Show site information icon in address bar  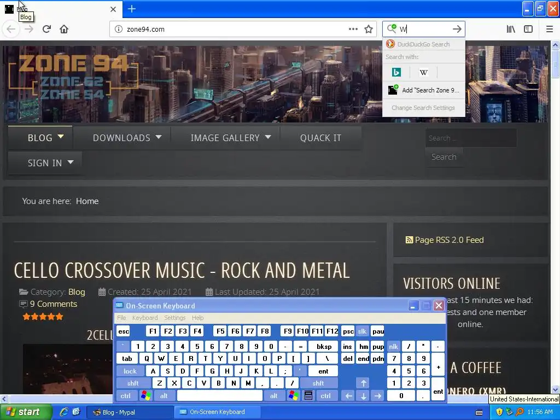(x=118, y=29)
